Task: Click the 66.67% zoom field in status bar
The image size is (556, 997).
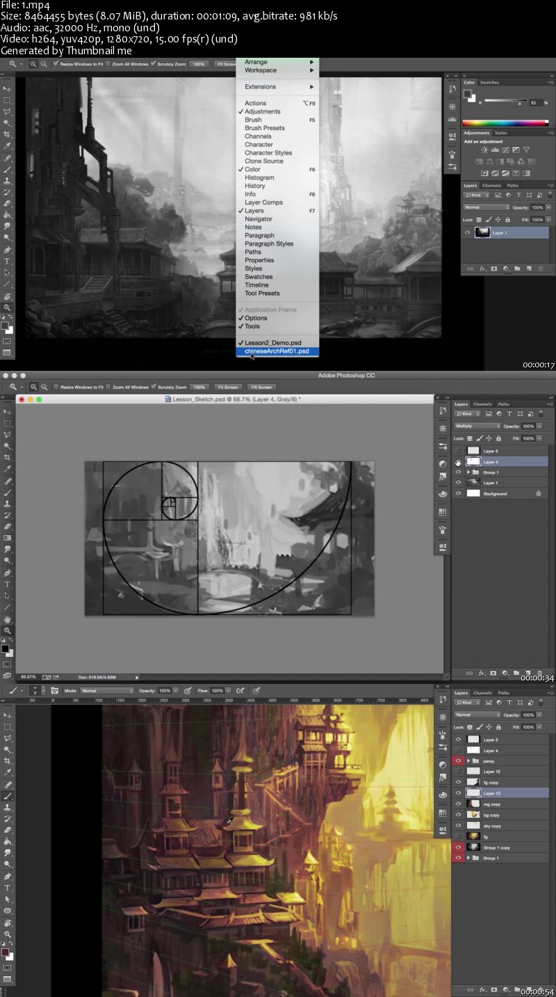Action: coord(28,677)
